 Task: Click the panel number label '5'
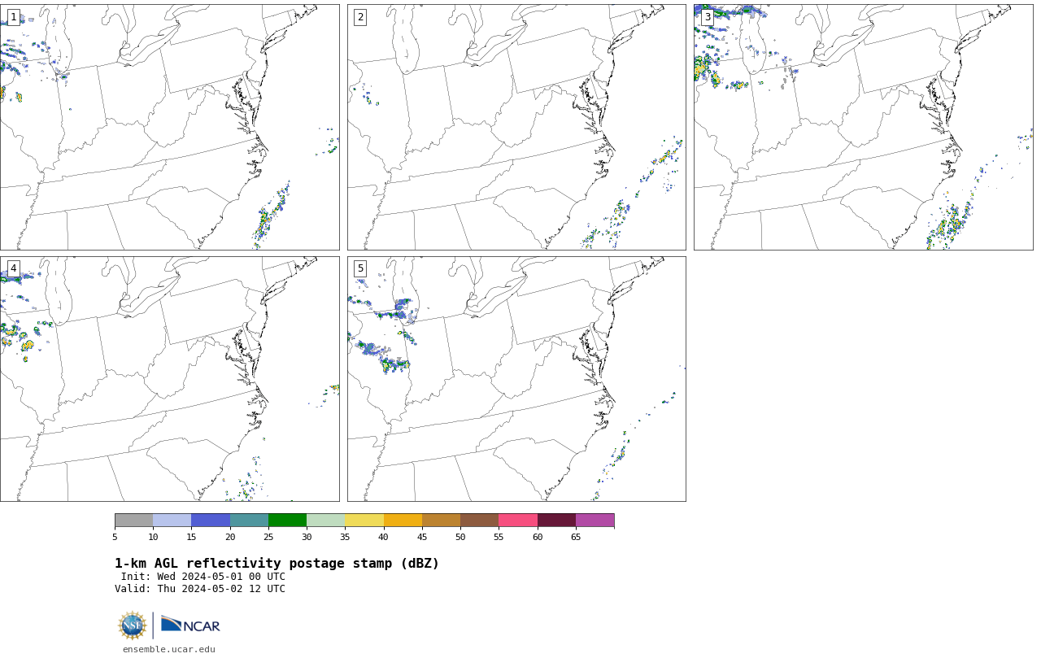pyautogui.click(x=360, y=268)
